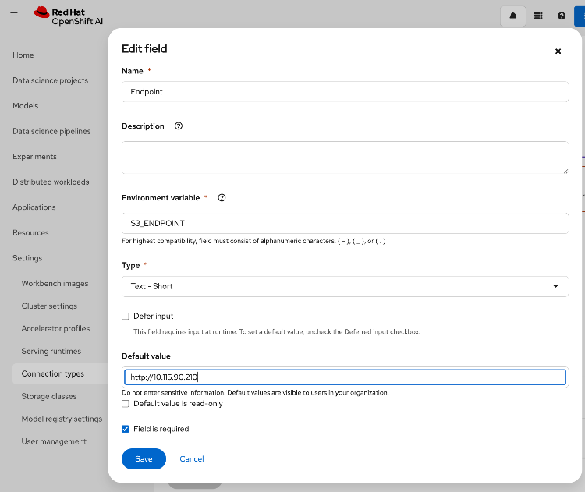Image resolution: width=585 pixels, height=492 pixels.
Task: Expand Models in navigation
Action: tap(26, 106)
